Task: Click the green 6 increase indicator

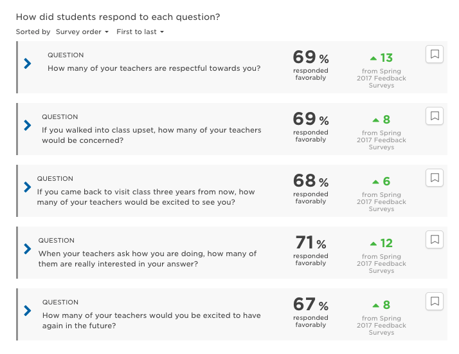Action: (x=381, y=182)
